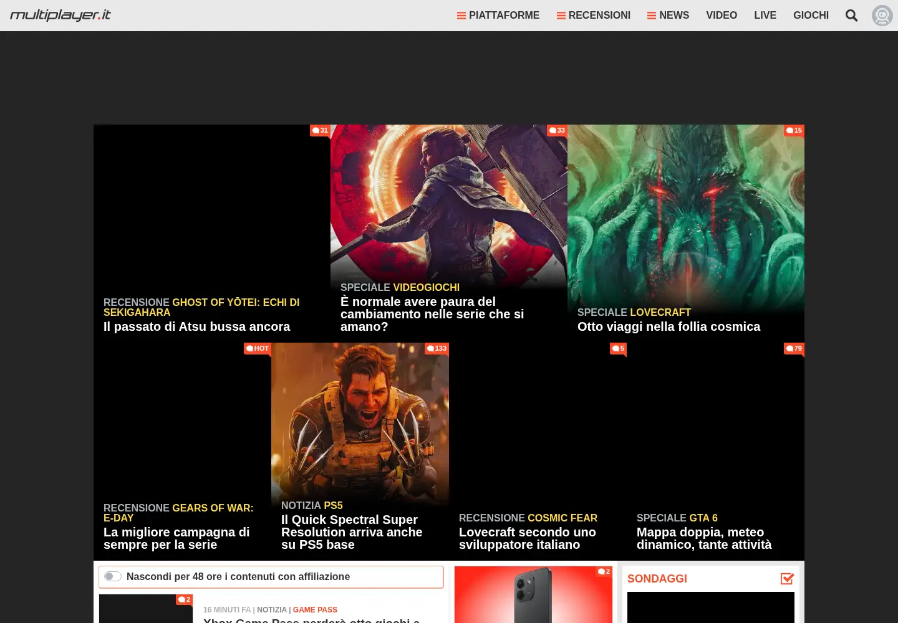The height and width of the screenshot is (623, 898).
Task: Open 'Il Quick Spectral Super Resolution' news
Action: click(352, 532)
